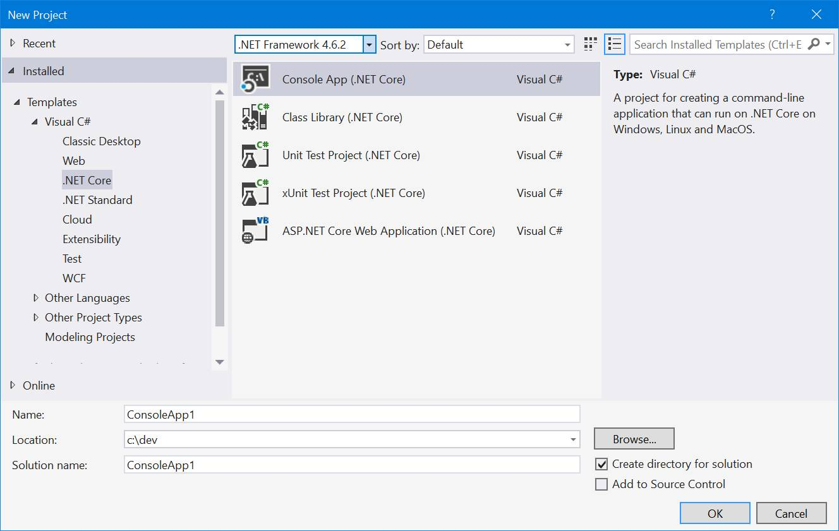Collapse the Visual C# tree node
Screen dimensions: 839x531
pos(35,122)
